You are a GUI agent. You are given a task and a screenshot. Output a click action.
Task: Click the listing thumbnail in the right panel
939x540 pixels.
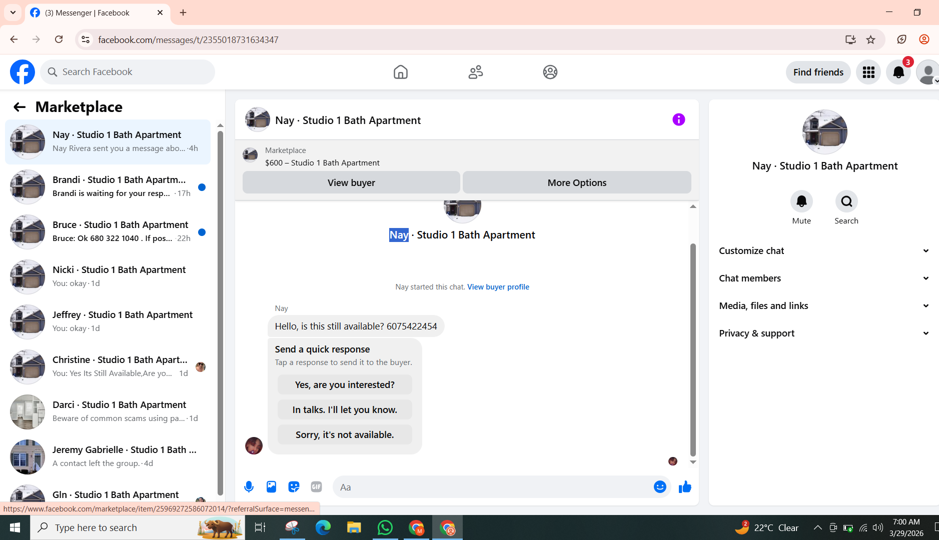[x=824, y=132]
